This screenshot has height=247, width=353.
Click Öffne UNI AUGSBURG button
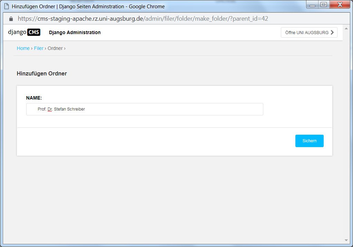[309, 32]
